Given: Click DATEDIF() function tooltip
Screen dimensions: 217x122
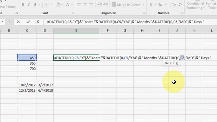Looking at the screenshot, I should click(171, 63).
